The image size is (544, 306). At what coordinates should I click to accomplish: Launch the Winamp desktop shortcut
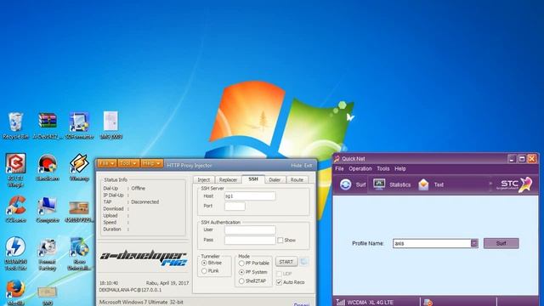tap(79, 163)
